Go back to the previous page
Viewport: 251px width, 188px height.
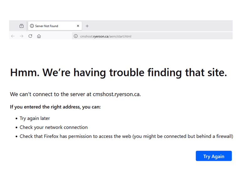[13, 36]
